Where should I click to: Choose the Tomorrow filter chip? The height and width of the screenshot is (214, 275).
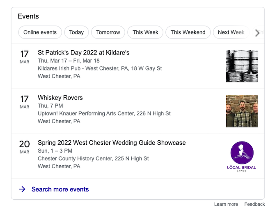click(x=108, y=32)
